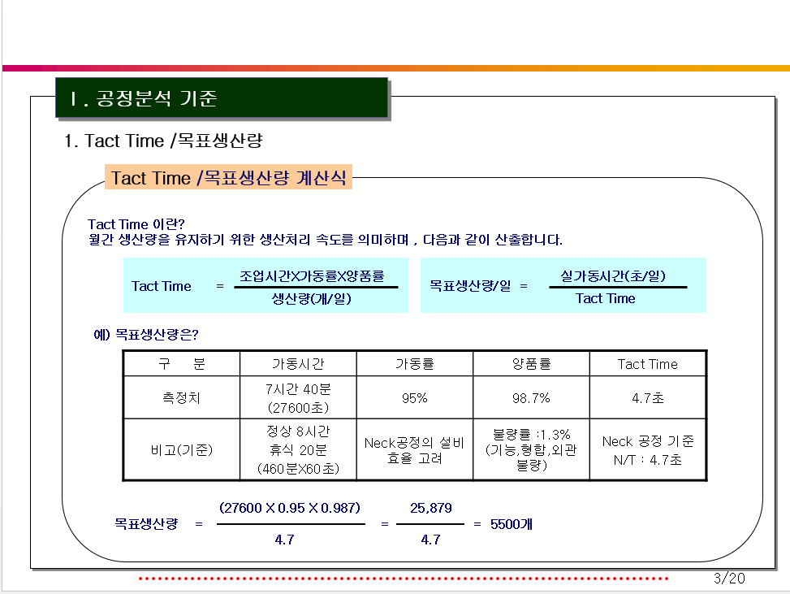This screenshot has width=790, height=594.
Task: Select table header '가동시간'
Action: point(298,363)
